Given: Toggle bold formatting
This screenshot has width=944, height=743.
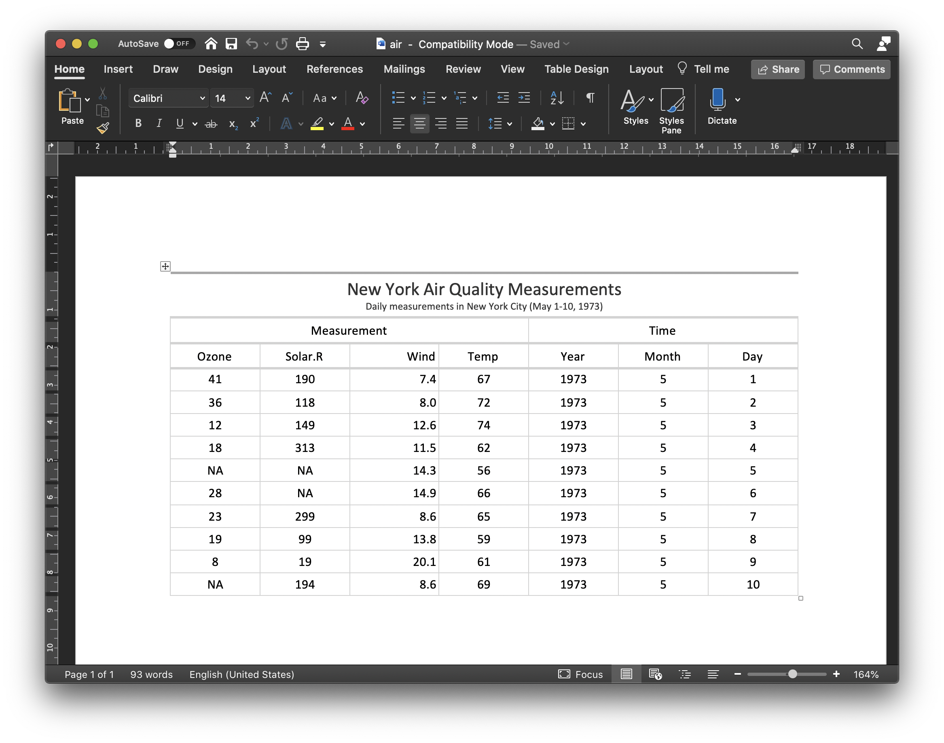Looking at the screenshot, I should click(138, 123).
